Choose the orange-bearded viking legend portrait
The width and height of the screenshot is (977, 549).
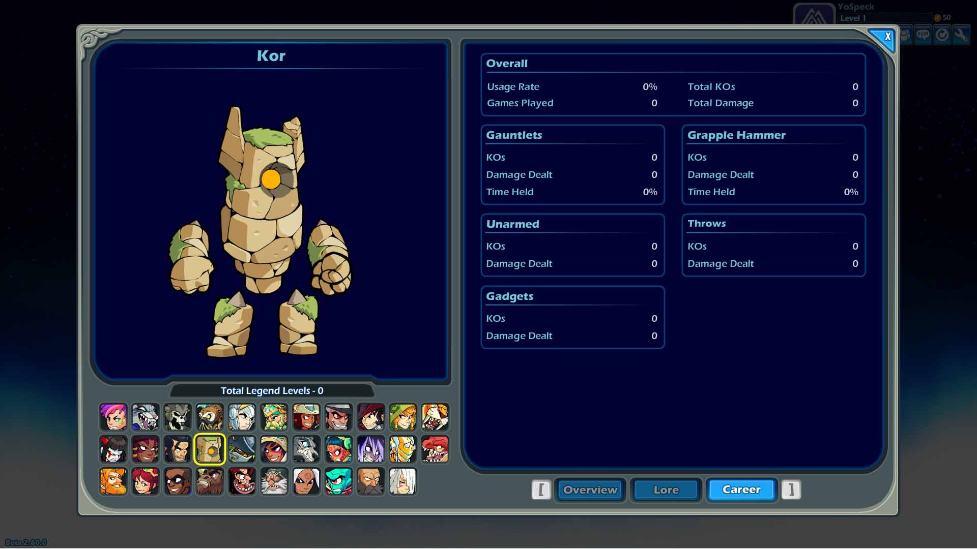[113, 481]
